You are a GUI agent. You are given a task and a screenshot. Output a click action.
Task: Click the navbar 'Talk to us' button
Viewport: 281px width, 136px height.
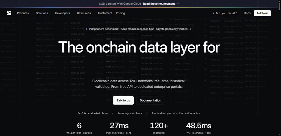point(262,13)
